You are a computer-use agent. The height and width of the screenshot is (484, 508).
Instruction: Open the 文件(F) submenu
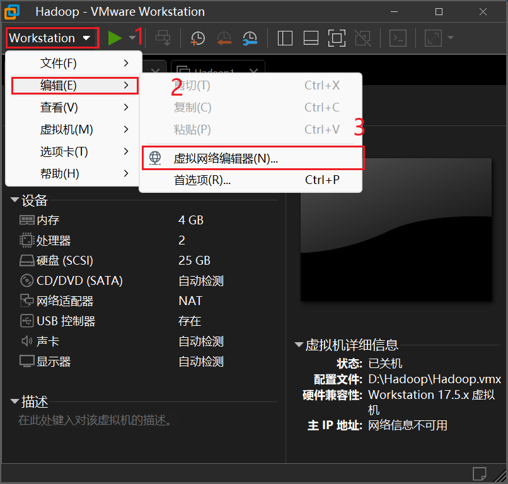[74, 63]
